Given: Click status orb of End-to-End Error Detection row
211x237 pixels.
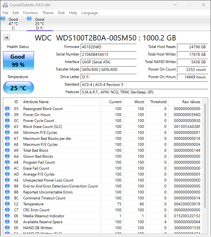Looking at the screenshot, I should coord(7,186).
